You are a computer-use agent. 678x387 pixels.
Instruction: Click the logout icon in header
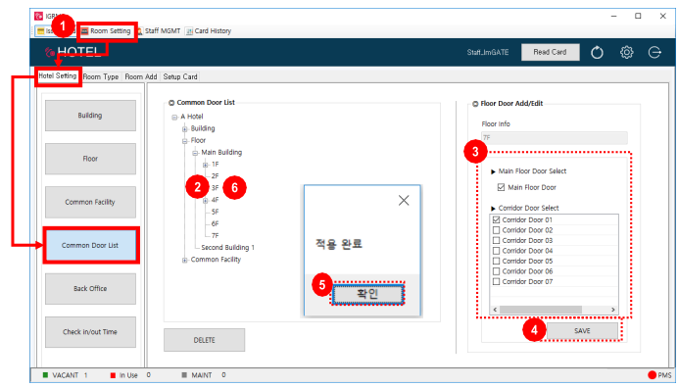coord(654,52)
